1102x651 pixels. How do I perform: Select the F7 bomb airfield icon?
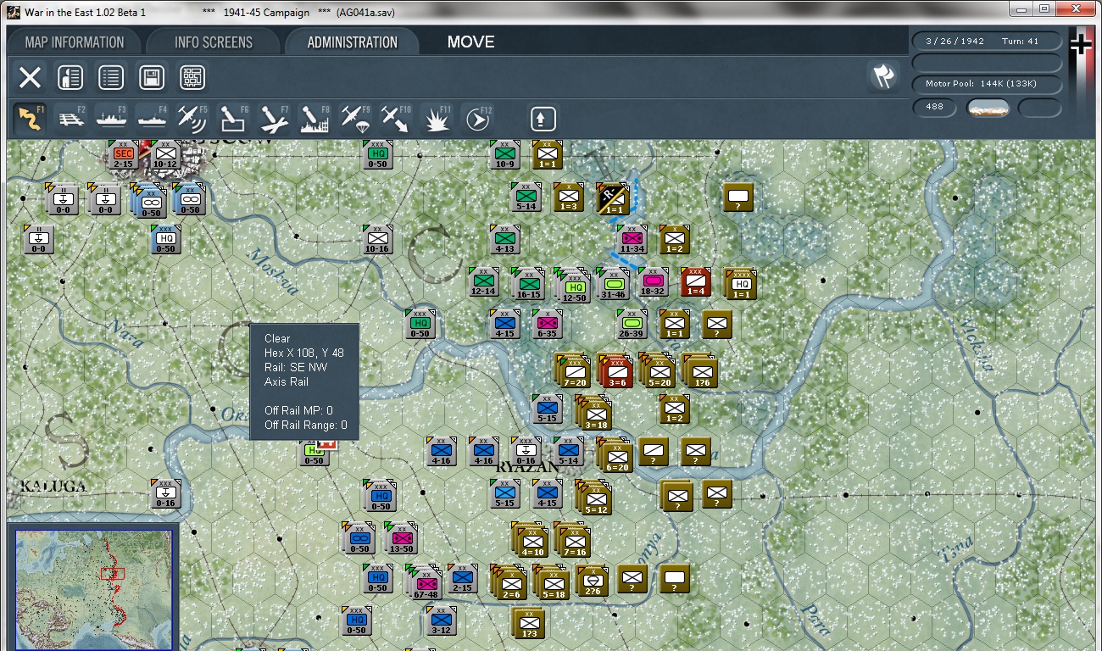274,119
